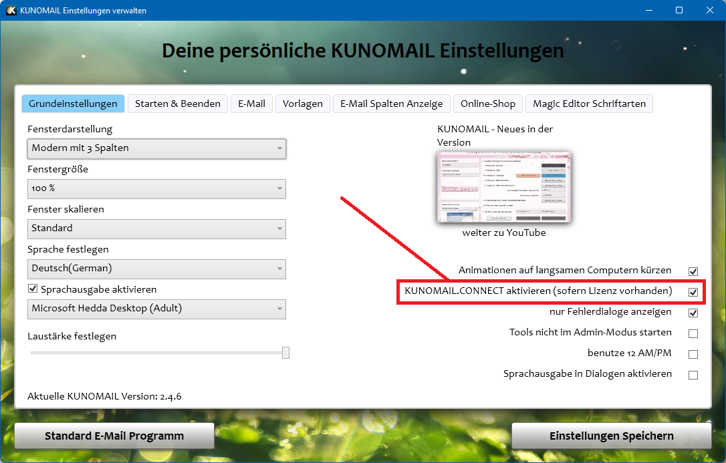Uncheck nur Fehlerdialoge anzeigen

693,313
